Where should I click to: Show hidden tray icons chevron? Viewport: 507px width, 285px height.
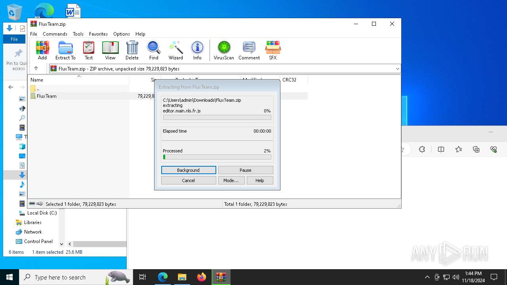tap(427, 277)
